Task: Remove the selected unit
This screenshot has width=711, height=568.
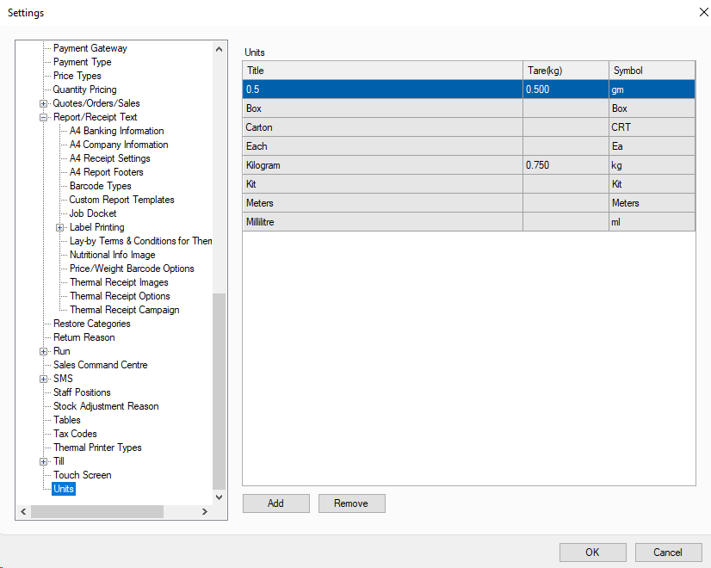Action: [x=352, y=503]
